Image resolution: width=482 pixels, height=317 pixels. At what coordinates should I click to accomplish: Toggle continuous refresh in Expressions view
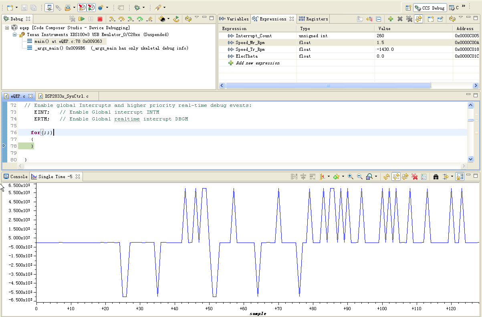[x=418, y=19]
